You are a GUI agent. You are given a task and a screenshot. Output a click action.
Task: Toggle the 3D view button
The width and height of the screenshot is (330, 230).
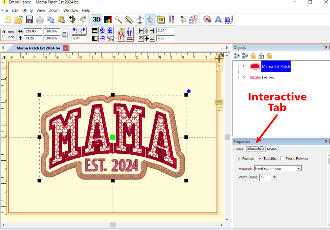[97, 19]
